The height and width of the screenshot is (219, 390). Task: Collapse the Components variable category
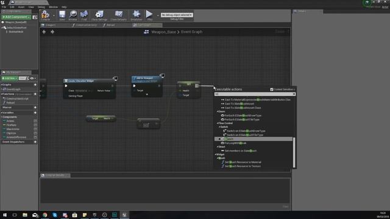pyautogui.click(x=1, y=117)
